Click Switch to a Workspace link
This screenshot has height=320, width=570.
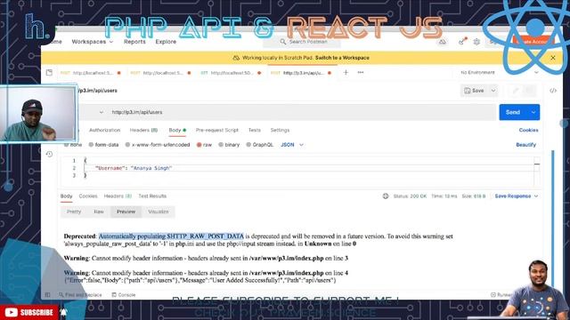point(342,58)
